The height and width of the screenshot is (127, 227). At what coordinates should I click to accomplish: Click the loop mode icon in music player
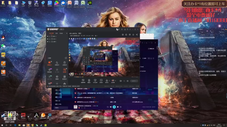[x=108, y=107]
